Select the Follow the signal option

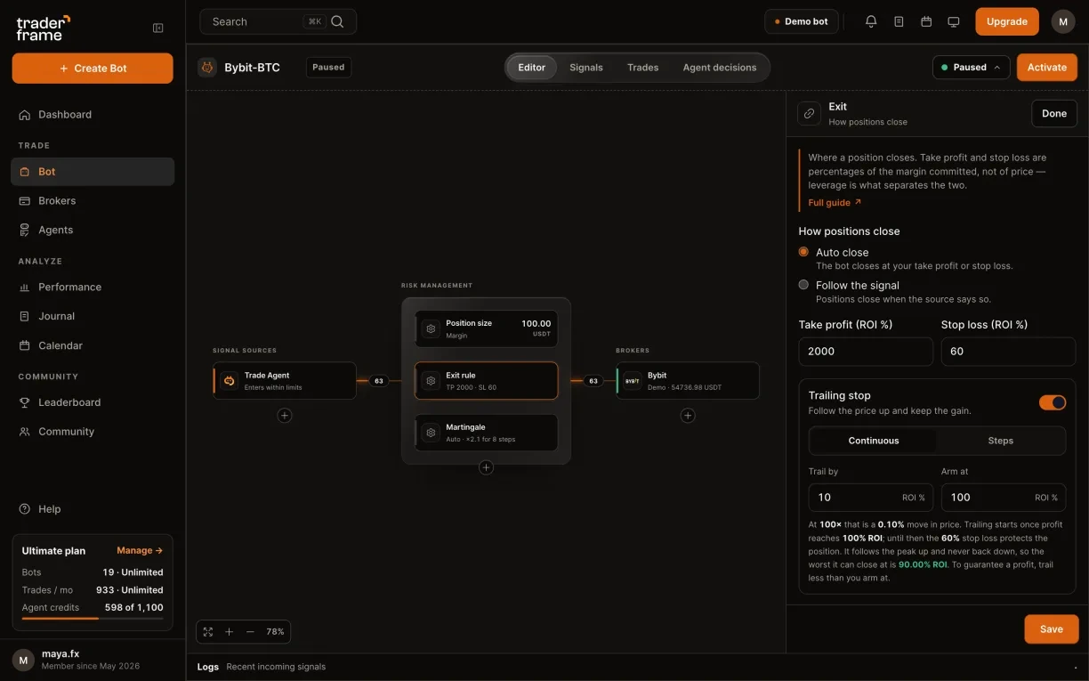[803, 285]
